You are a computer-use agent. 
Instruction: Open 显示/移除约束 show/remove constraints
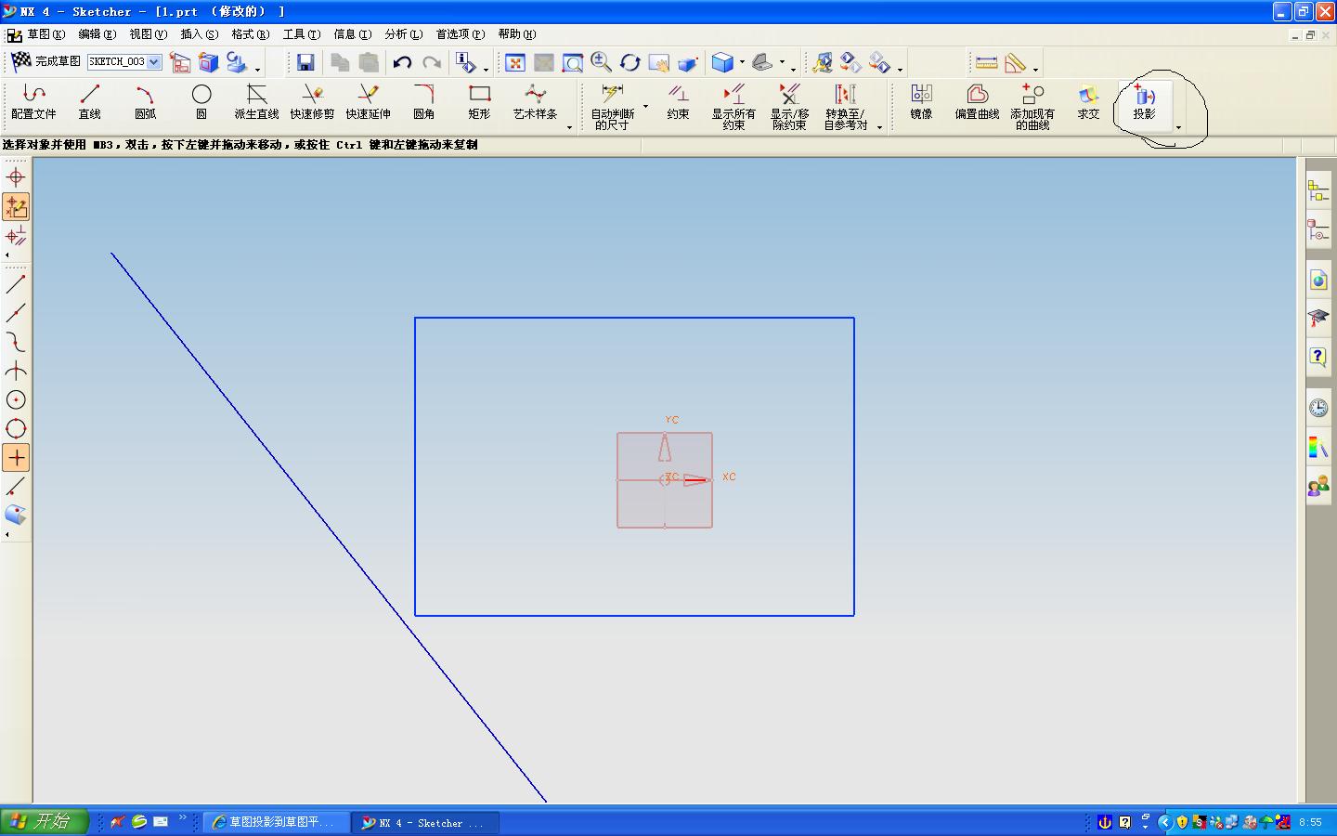pyautogui.click(x=789, y=106)
